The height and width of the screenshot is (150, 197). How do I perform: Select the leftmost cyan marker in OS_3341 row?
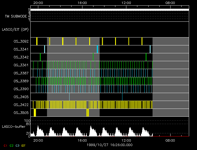tap(44, 49)
